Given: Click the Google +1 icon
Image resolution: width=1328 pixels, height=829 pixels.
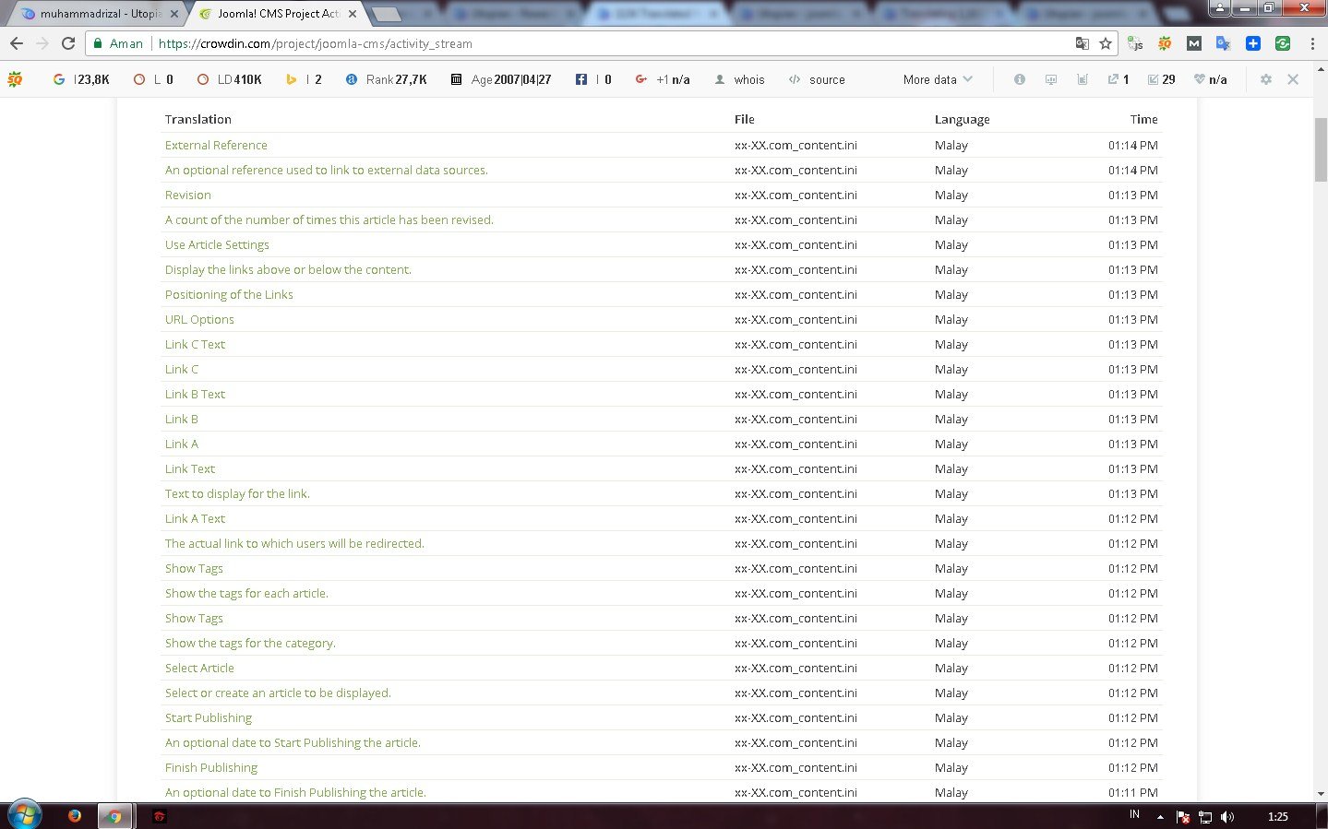Looking at the screenshot, I should tap(641, 79).
